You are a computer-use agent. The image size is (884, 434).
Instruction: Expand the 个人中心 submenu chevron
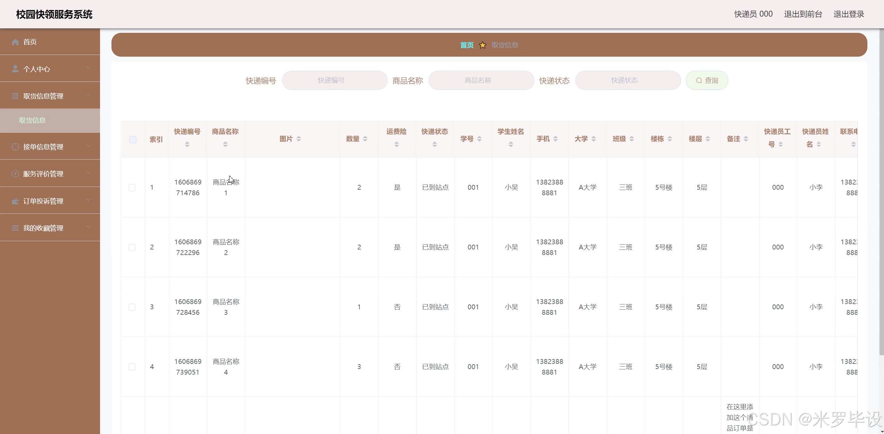[89, 68]
